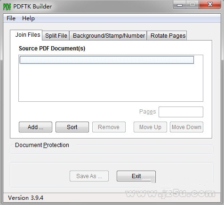Focus the Pages input field
The width and height of the screenshot is (224, 205).
click(x=181, y=112)
